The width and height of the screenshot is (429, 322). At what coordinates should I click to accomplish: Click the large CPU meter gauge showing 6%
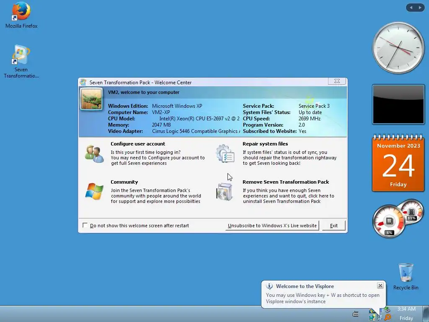(x=389, y=221)
